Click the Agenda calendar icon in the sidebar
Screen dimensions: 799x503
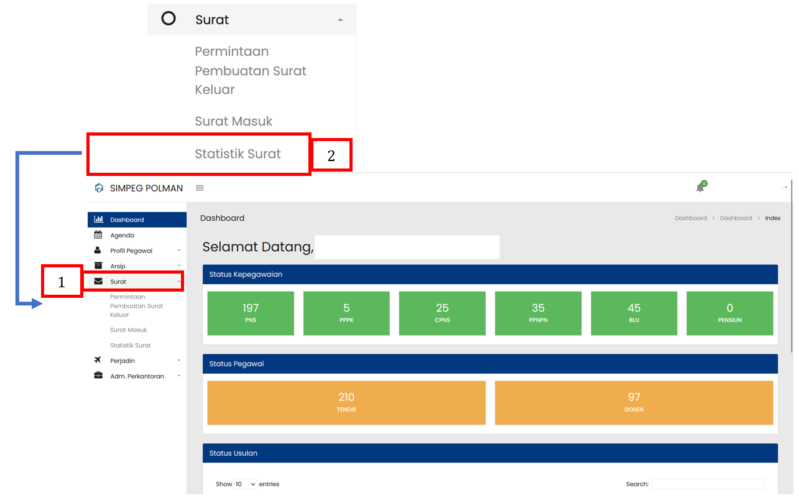pos(98,235)
